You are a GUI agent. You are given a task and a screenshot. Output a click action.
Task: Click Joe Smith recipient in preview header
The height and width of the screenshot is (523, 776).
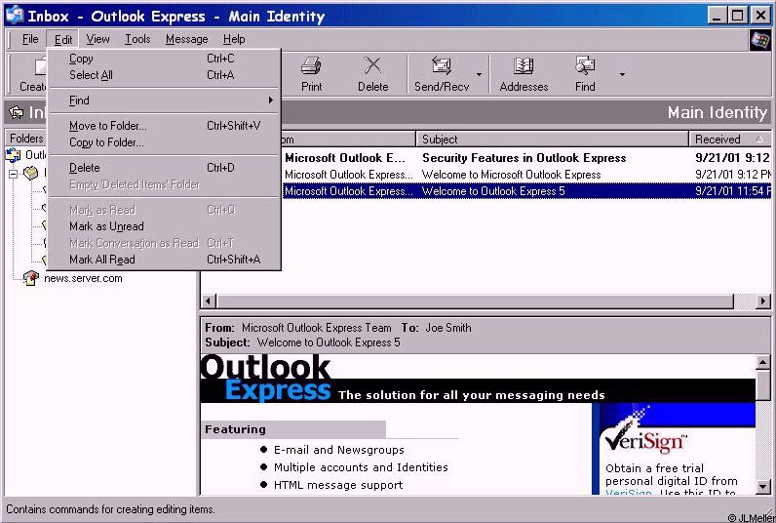[447, 328]
